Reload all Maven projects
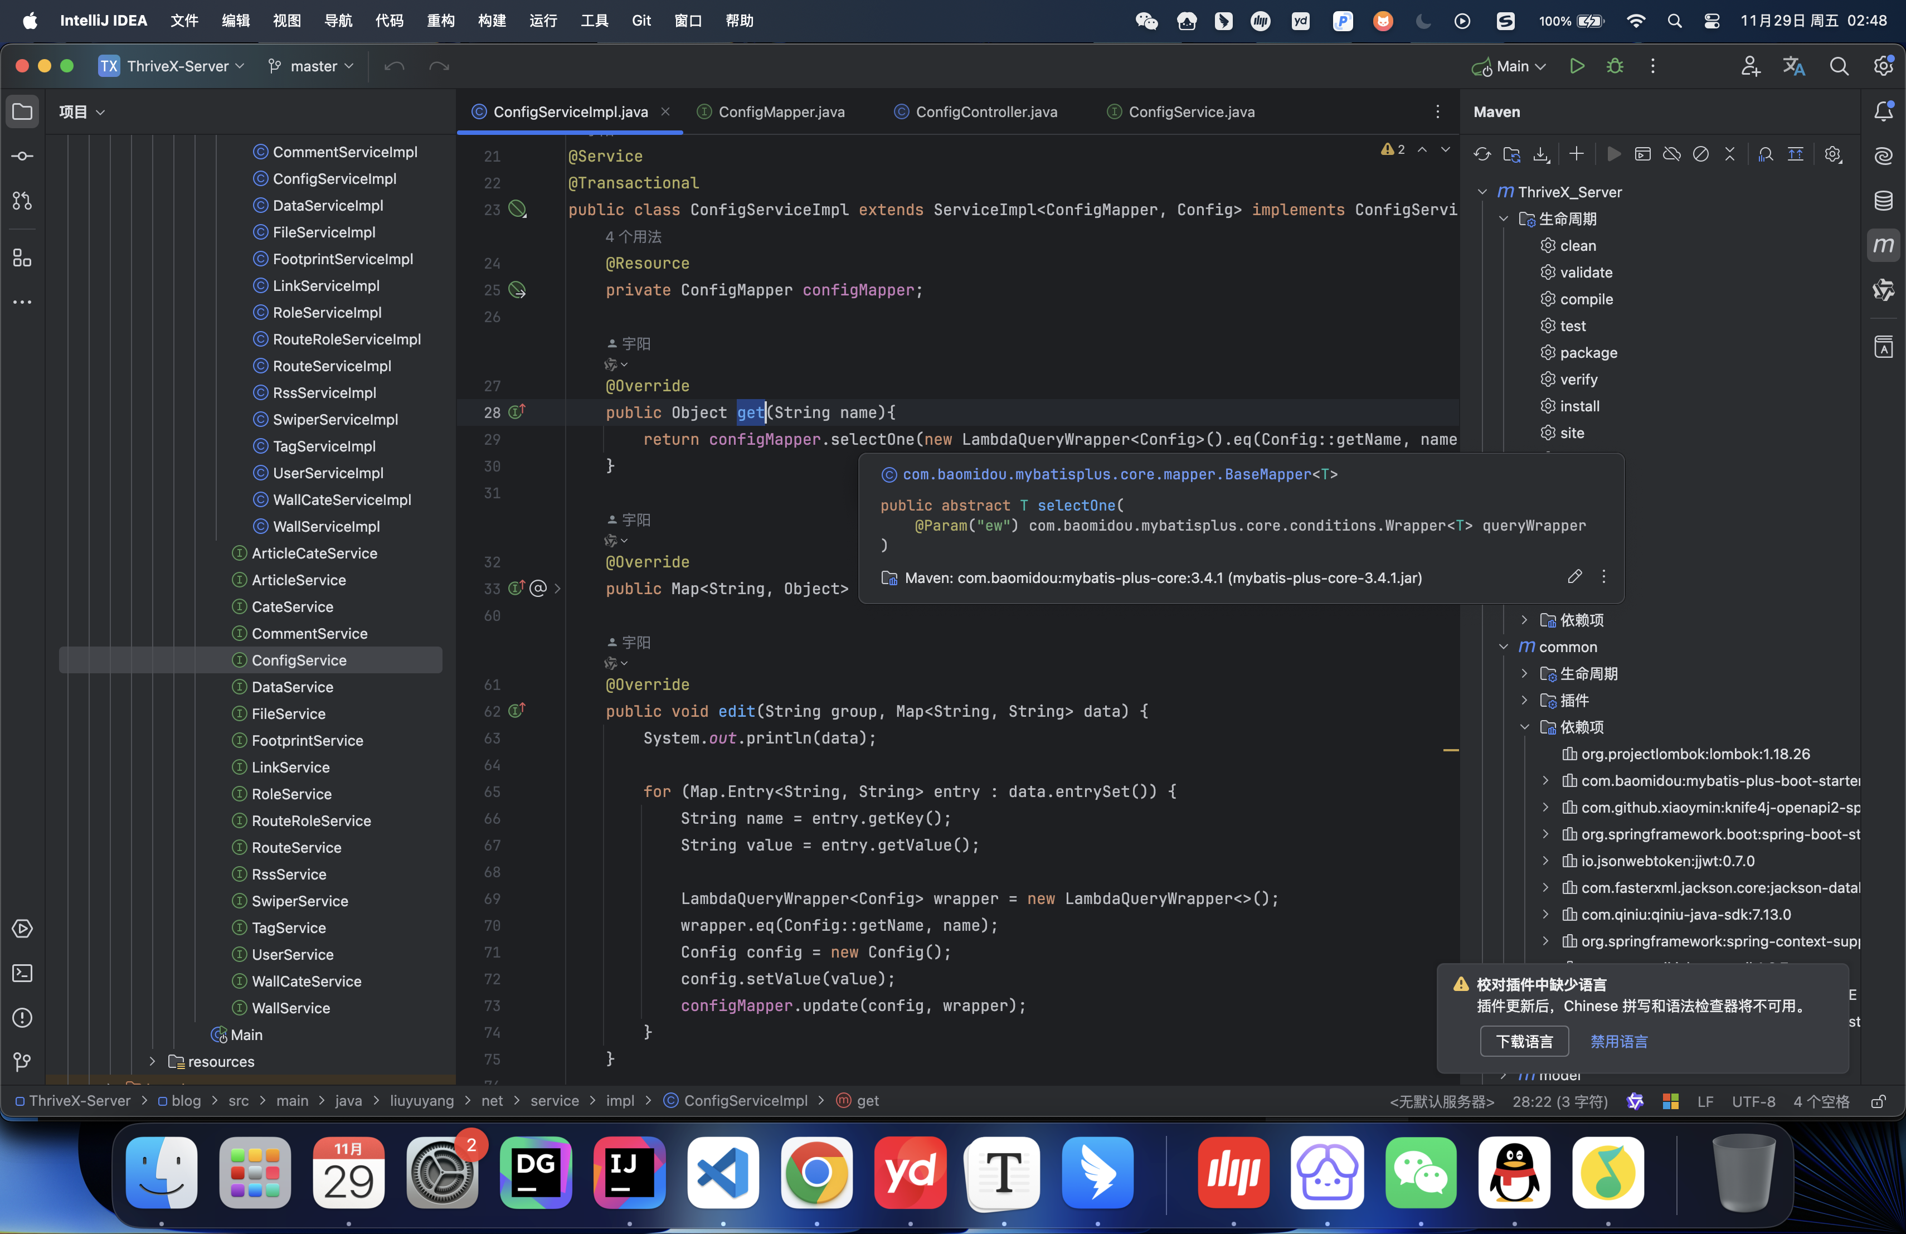1906x1234 pixels. [x=1482, y=154]
